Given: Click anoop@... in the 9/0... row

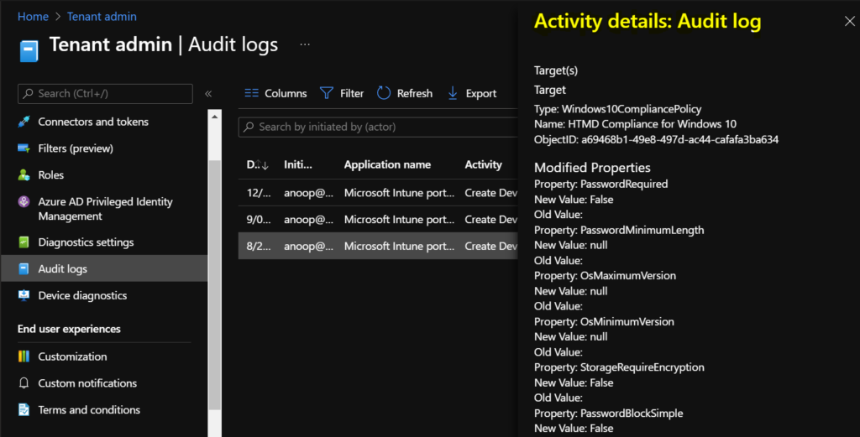Looking at the screenshot, I should click(x=308, y=220).
